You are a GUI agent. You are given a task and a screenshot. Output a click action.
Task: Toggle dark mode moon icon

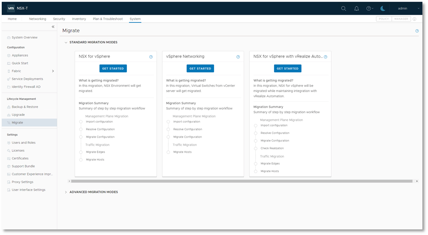coord(383,9)
